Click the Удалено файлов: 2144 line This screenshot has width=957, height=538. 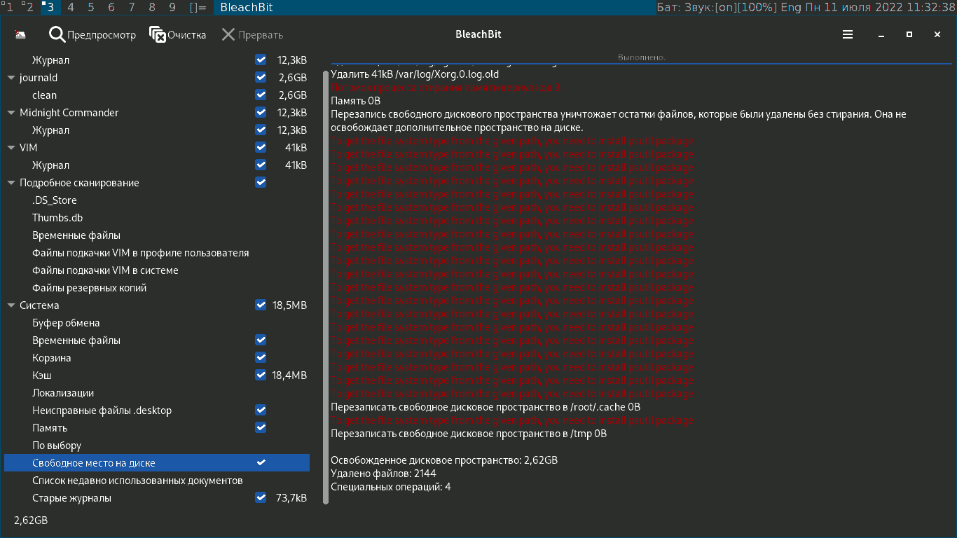click(x=383, y=474)
